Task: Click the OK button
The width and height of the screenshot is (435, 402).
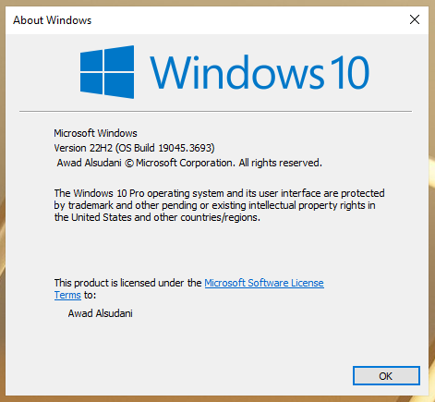Action: pos(386,375)
